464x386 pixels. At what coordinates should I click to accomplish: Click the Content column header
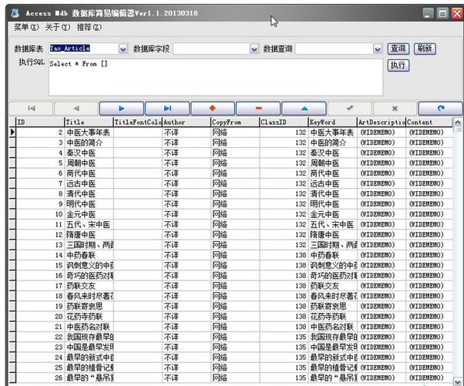429,123
